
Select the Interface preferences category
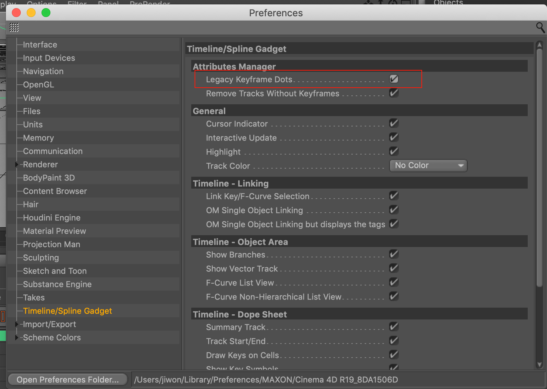click(x=40, y=45)
